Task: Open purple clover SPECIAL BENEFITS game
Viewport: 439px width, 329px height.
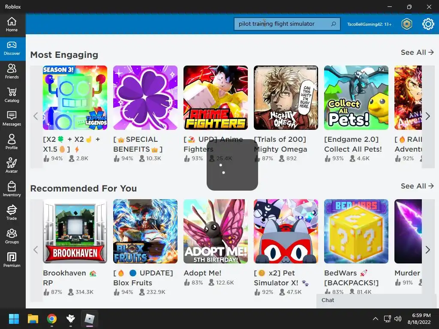Action: tap(145, 98)
